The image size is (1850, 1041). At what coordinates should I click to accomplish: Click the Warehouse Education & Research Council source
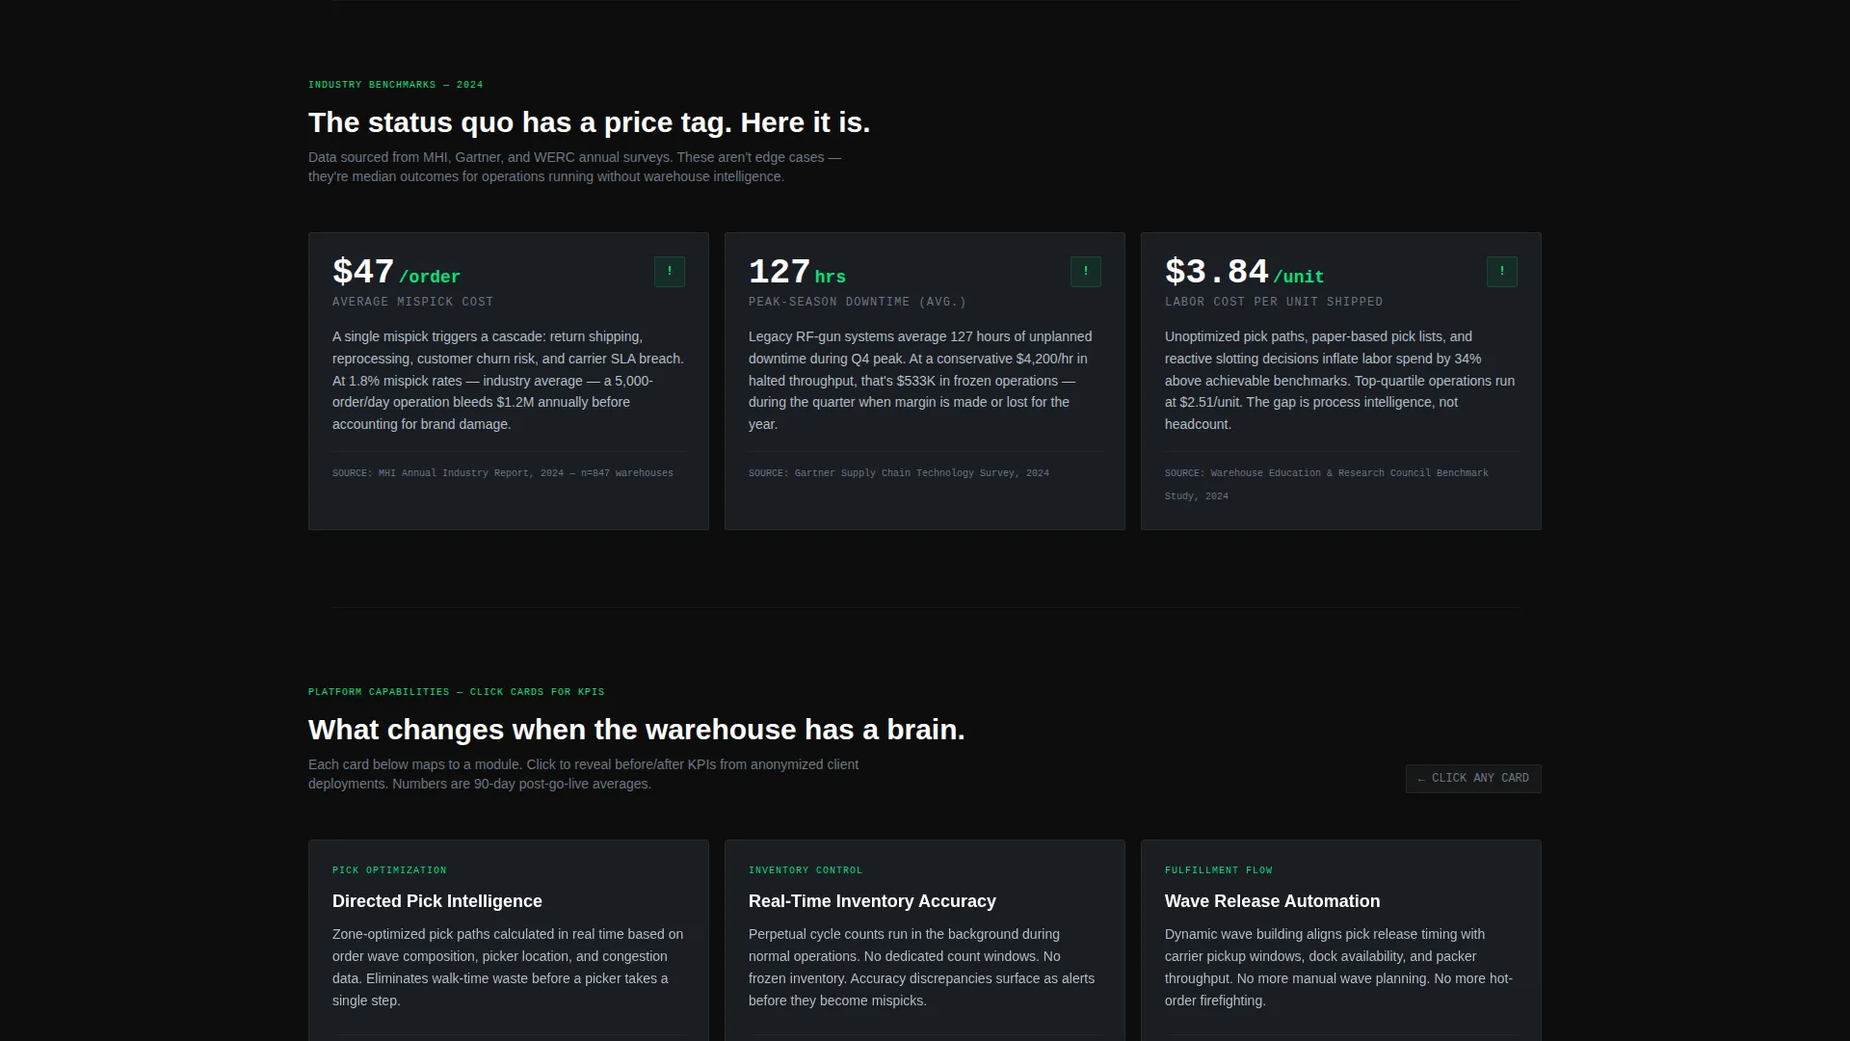click(x=1327, y=485)
